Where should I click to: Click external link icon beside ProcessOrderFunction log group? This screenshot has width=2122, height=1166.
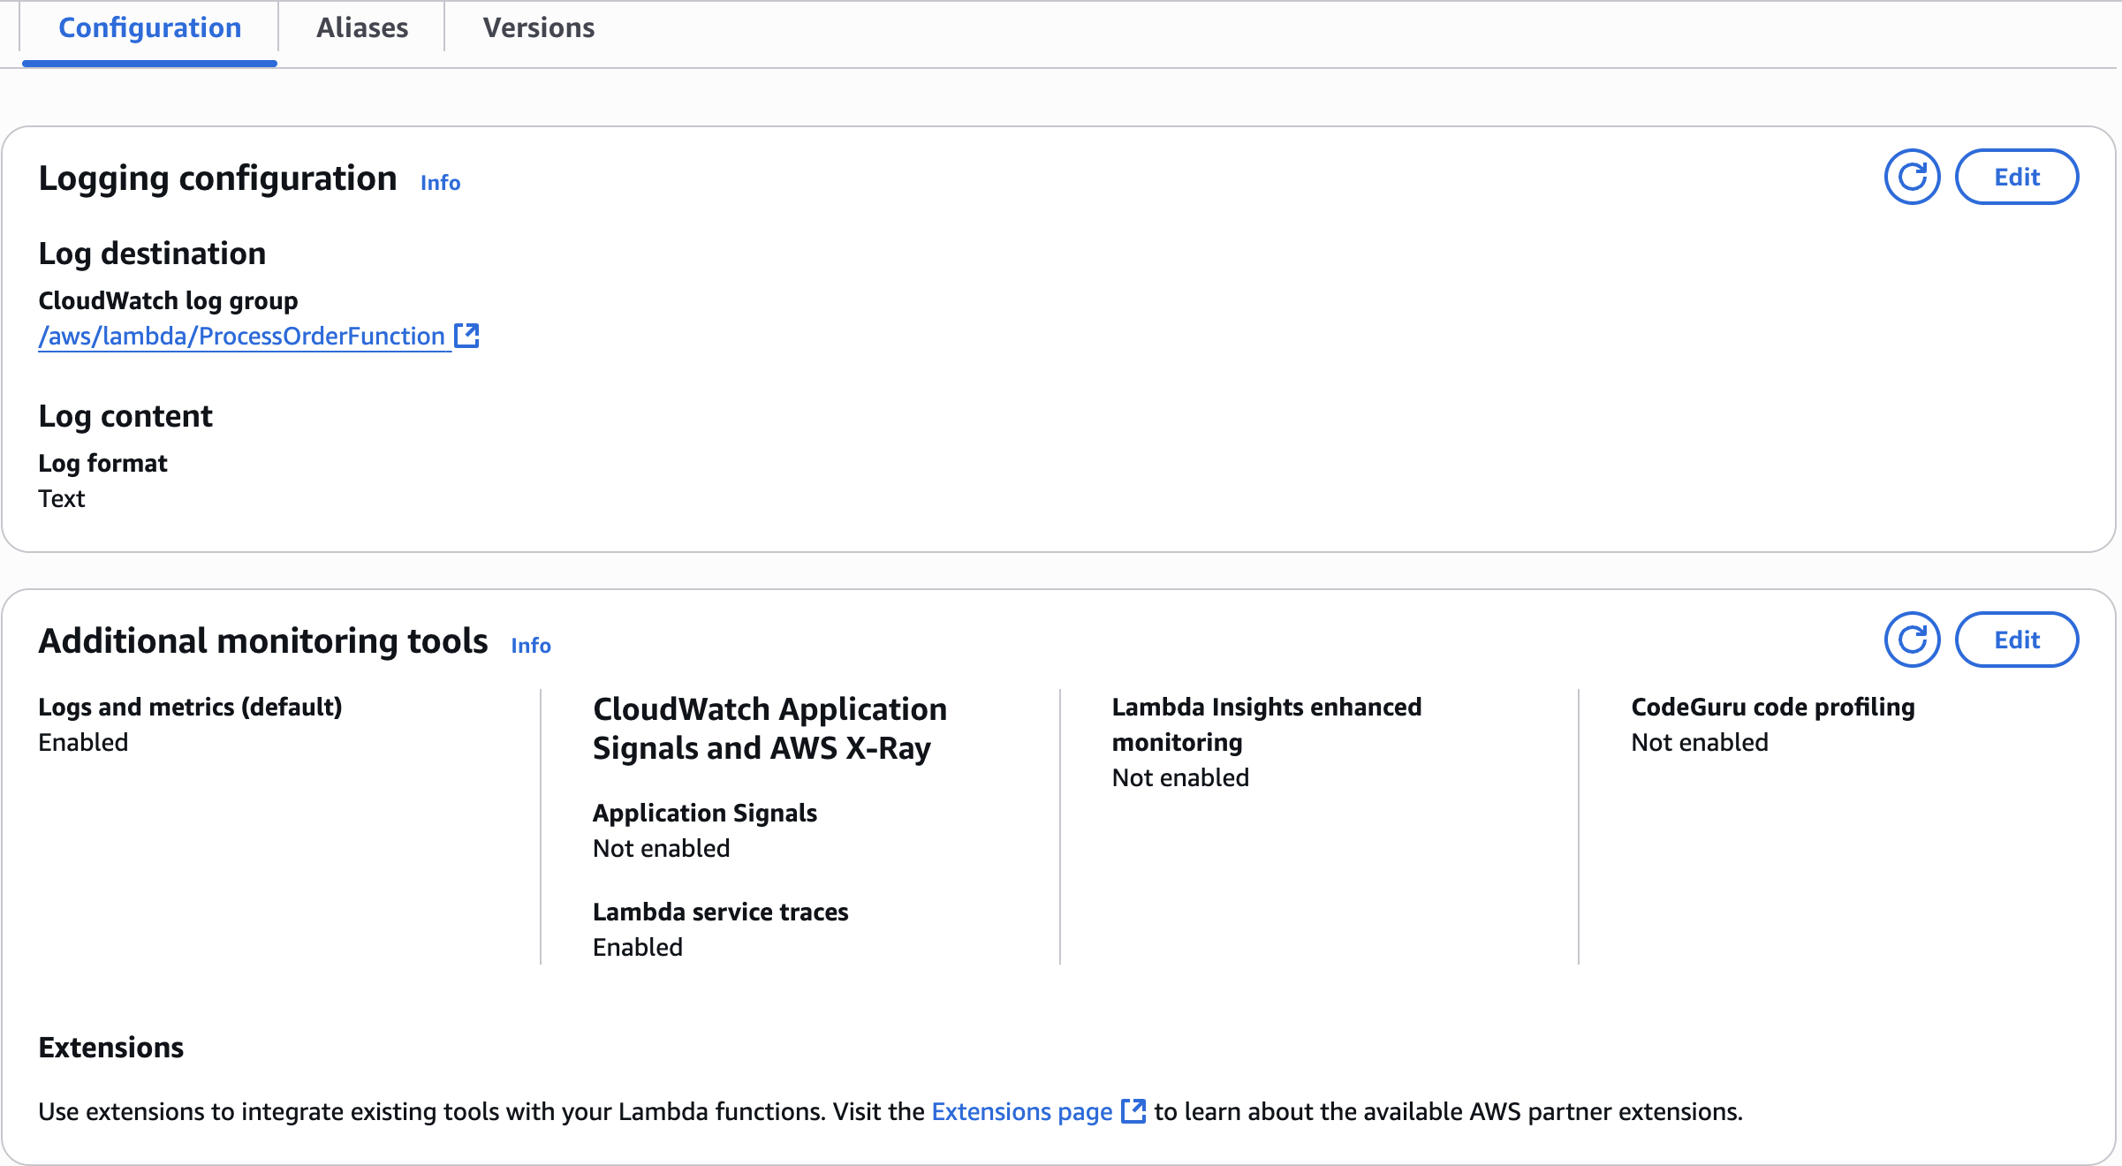click(x=466, y=336)
